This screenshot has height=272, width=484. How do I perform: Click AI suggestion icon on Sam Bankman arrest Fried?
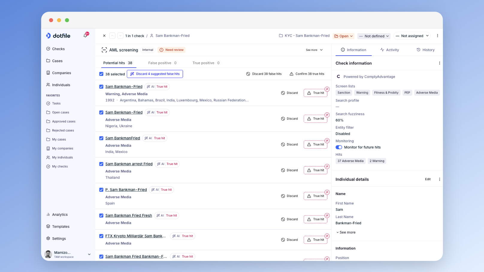(x=327, y=166)
